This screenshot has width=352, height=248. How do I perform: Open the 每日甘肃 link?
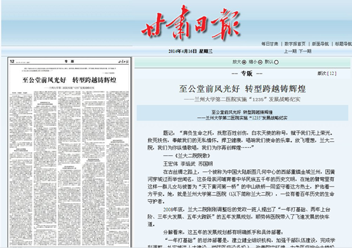(x=270, y=44)
